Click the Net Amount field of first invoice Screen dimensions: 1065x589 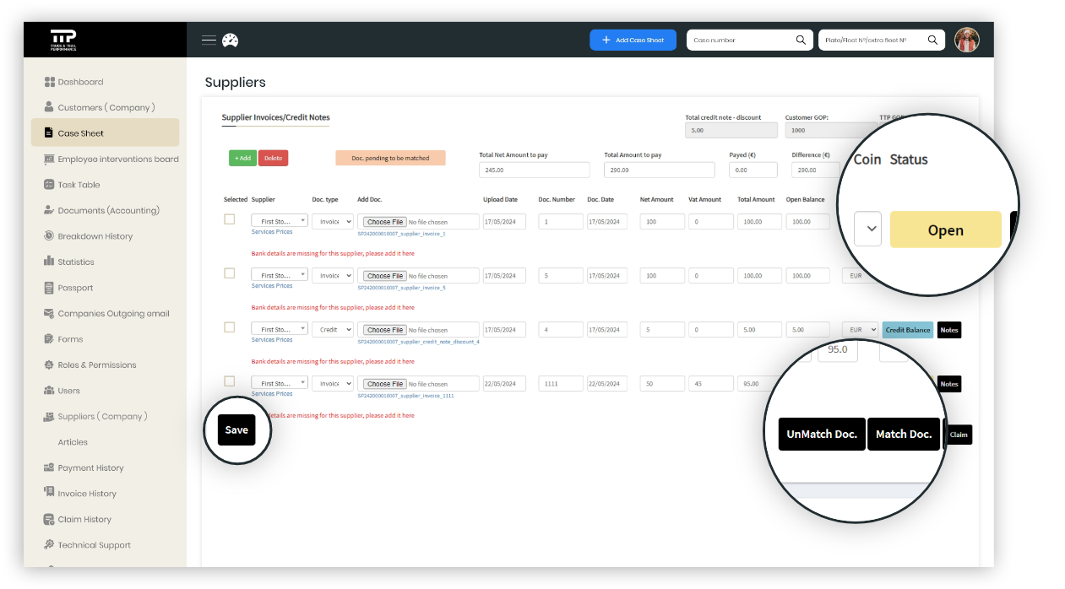(661, 221)
